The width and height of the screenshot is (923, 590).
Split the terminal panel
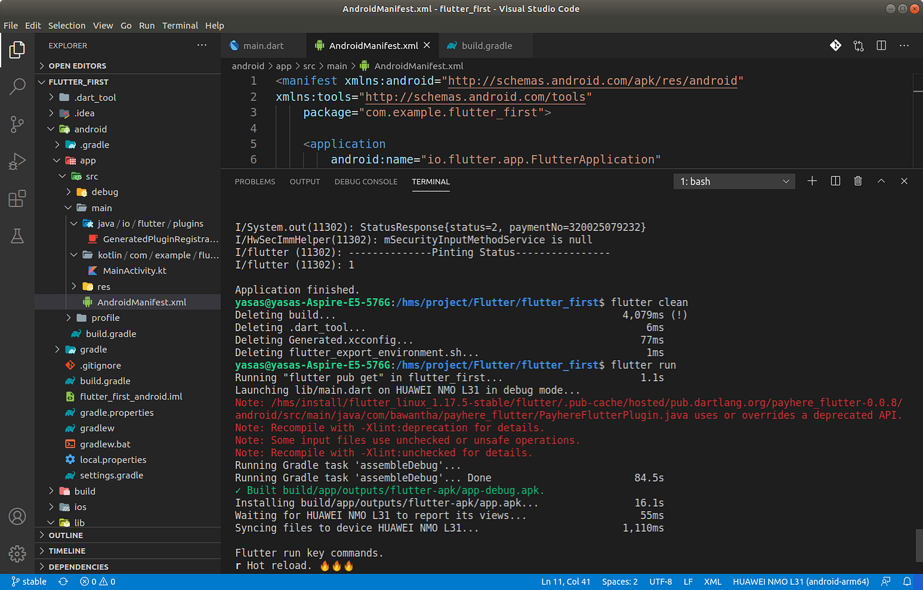(x=835, y=181)
